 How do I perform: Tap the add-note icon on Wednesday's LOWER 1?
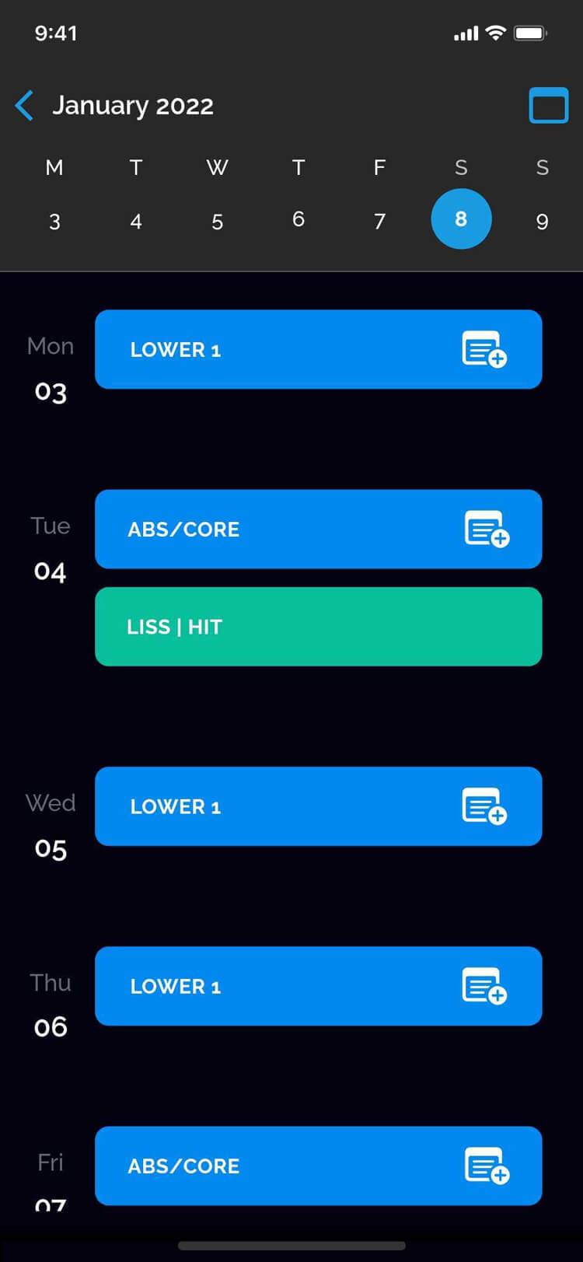(x=484, y=806)
